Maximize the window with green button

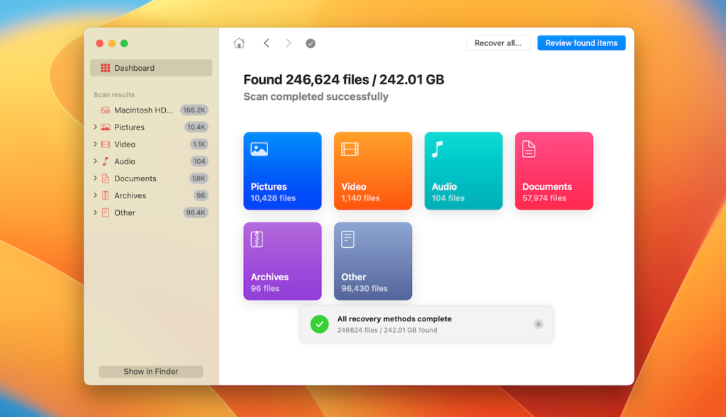124,43
